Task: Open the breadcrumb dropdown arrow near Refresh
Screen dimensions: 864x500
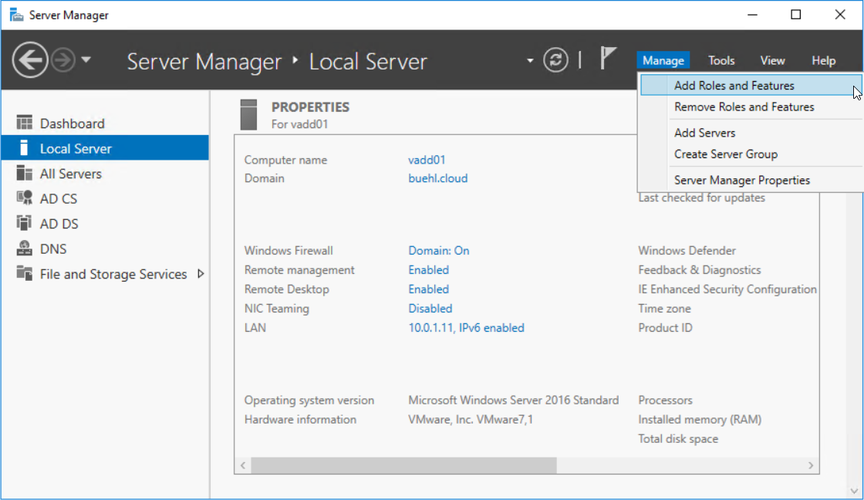Action: tap(530, 61)
